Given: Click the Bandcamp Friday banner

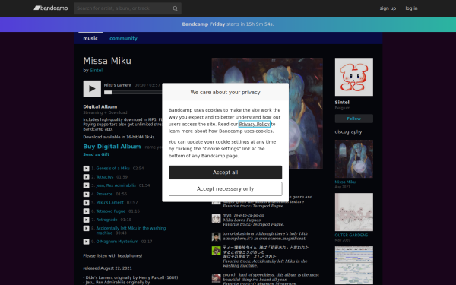Looking at the screenshot, I should pos(228,24).
